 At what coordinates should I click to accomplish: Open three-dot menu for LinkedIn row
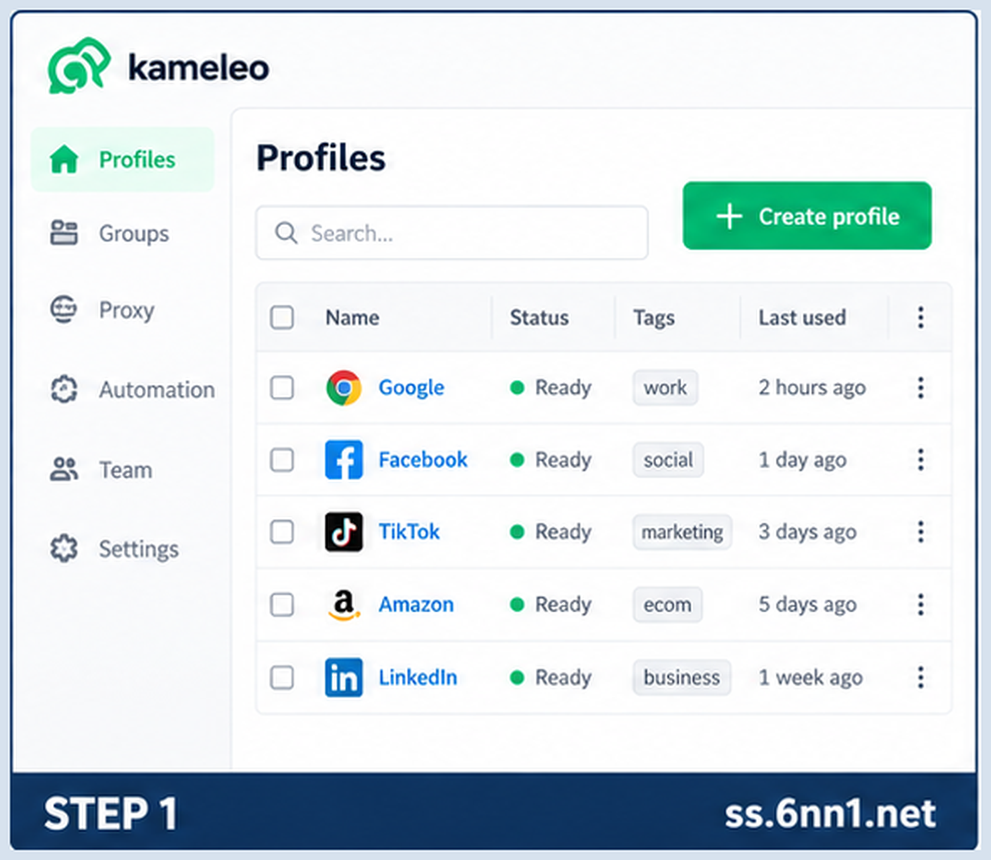coord(920,677)
